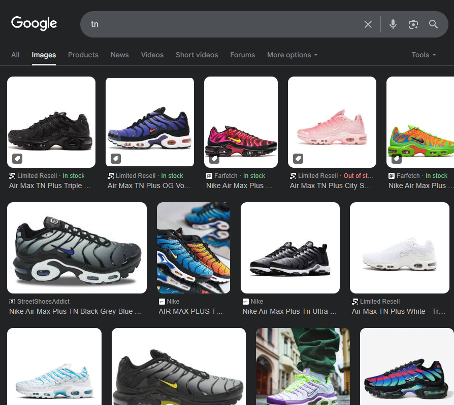Click the StreetShoesAddict source name
454x405 pixels.
tap(44, 302)
